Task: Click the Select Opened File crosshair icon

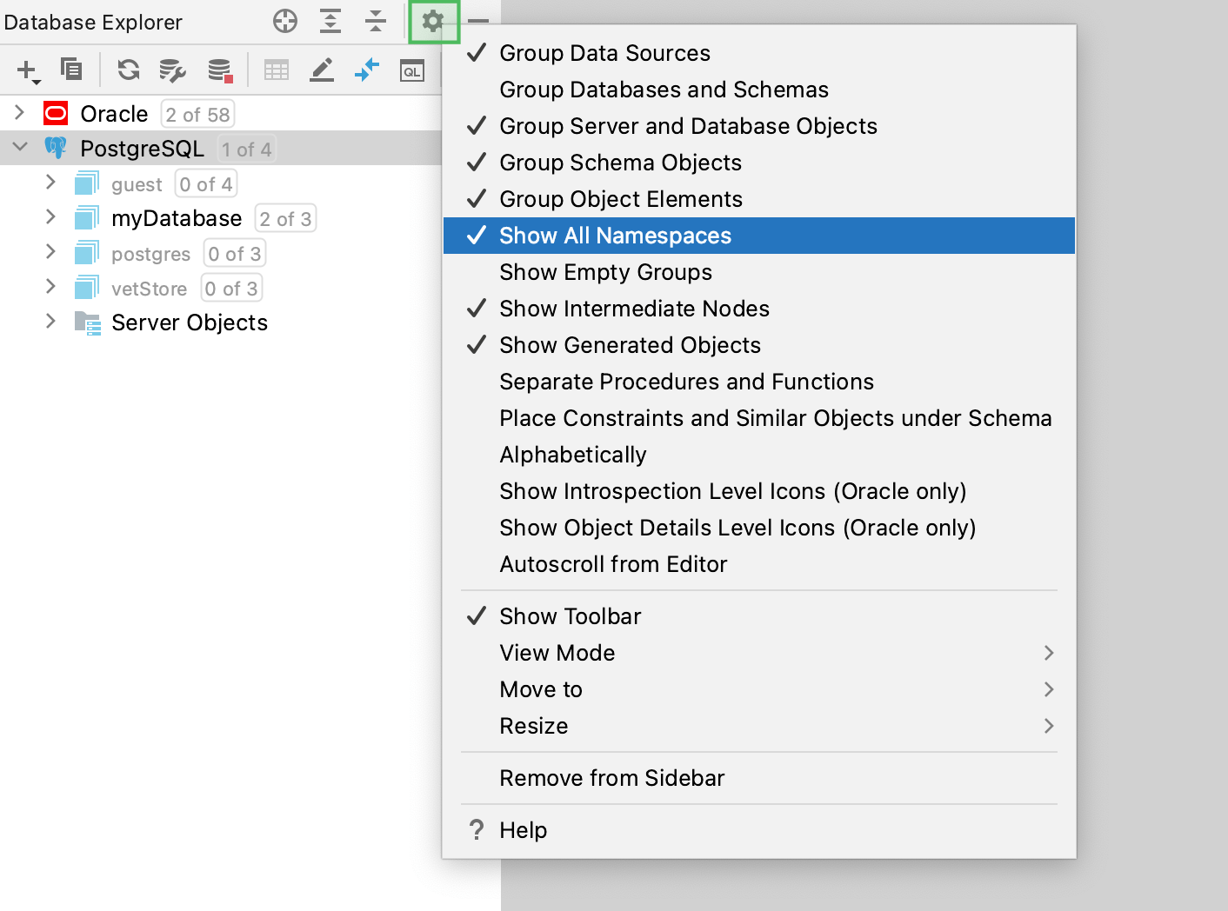Action: [x=285, y=21]
